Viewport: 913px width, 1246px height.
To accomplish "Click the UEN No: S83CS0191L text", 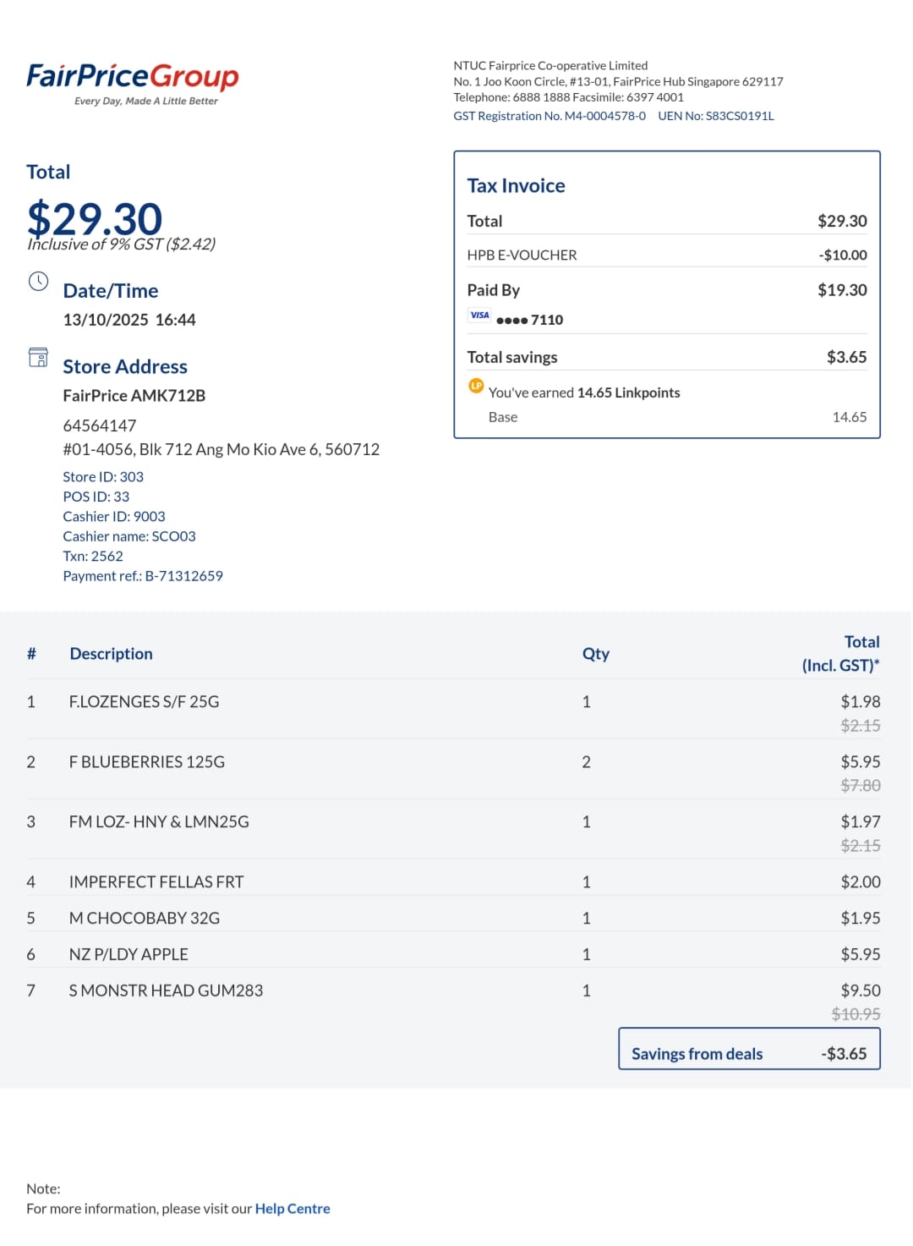I will (x=716, y=116).
